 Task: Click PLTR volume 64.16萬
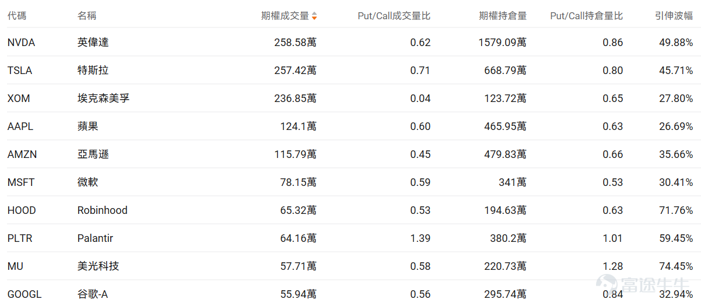point(299,238)
